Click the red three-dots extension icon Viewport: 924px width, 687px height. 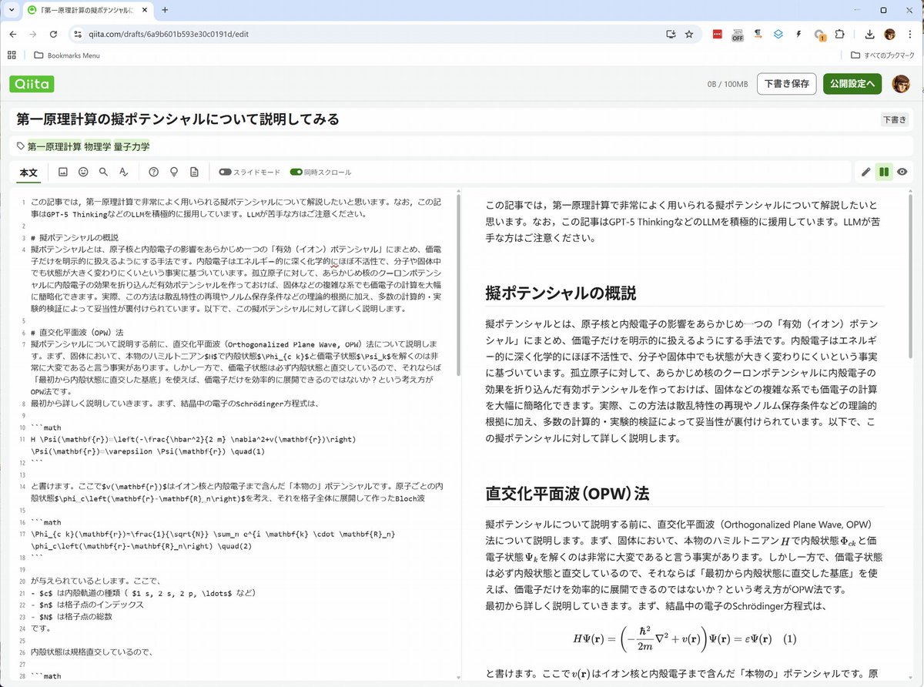[718, 34]
